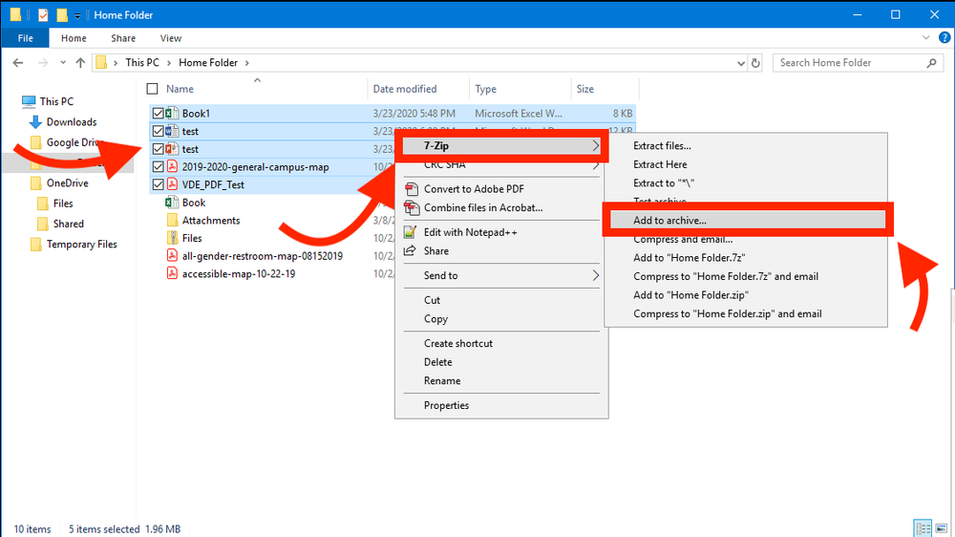Click the Search Home Folder field
This screenshot has height=537, width=955.
pos(848,63)
